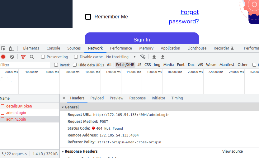
Task: Collapse the General section
Action: [x=63, y=107]
